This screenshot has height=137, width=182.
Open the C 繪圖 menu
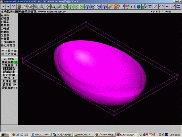pos(5,18)
